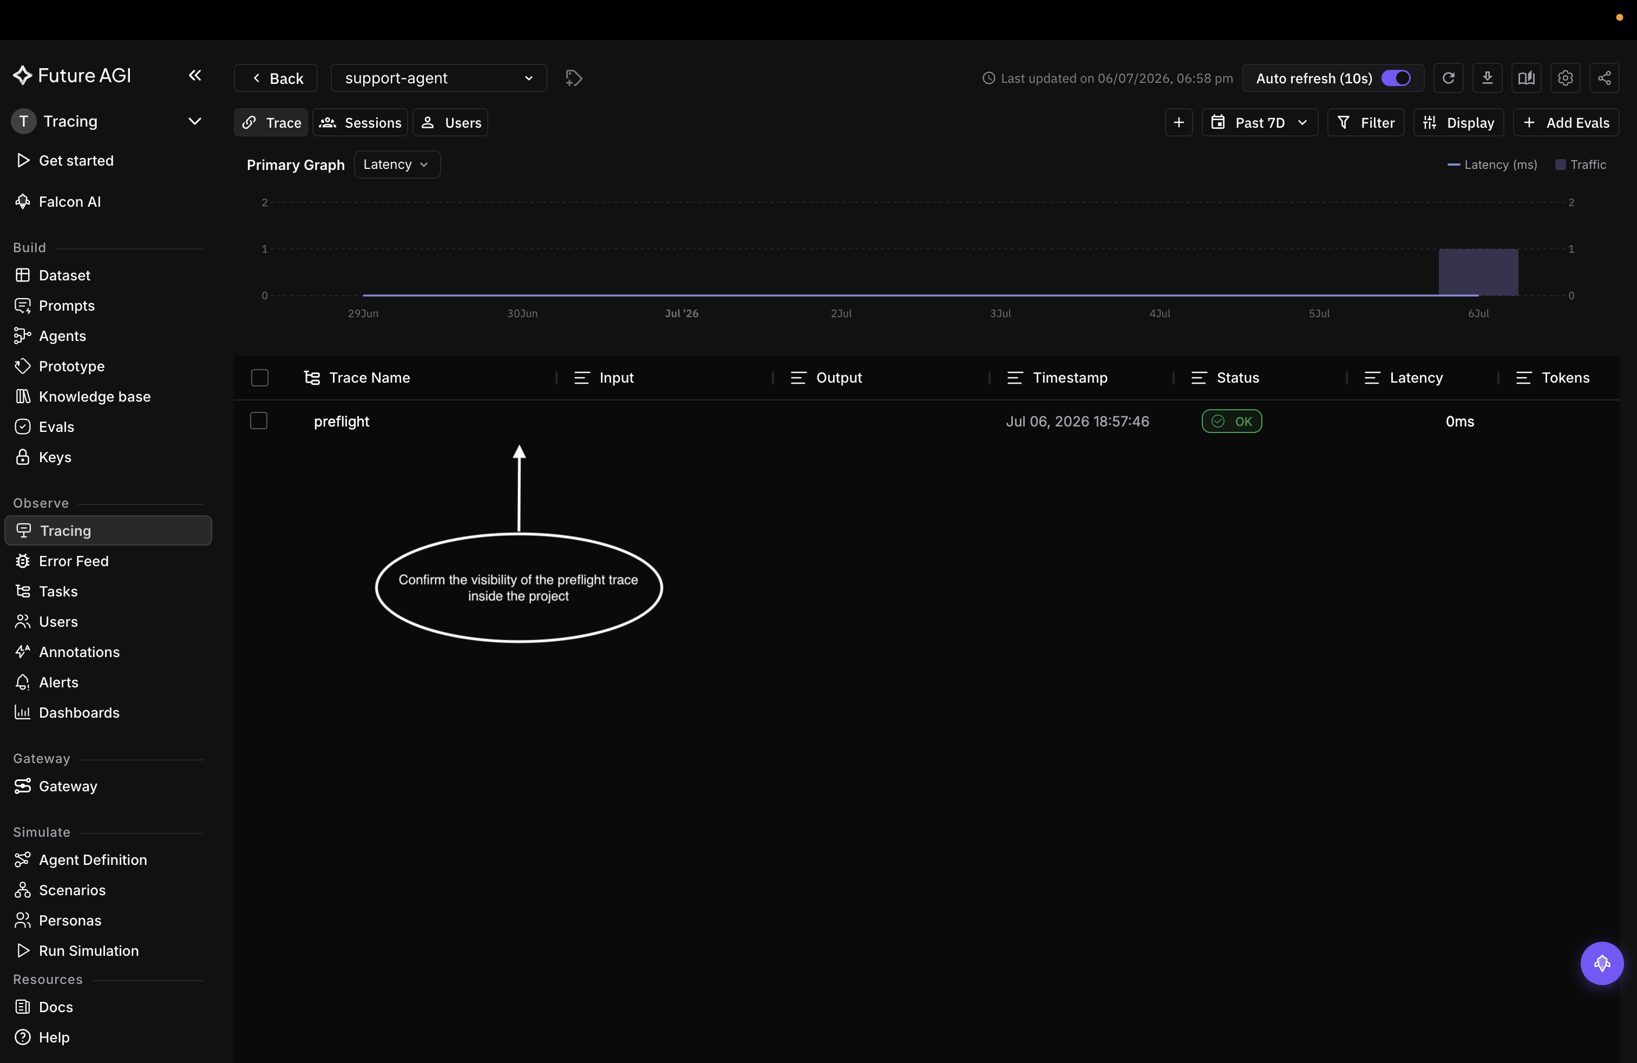
Task: Open project settings gear icon
Action: pos(1565,78)
